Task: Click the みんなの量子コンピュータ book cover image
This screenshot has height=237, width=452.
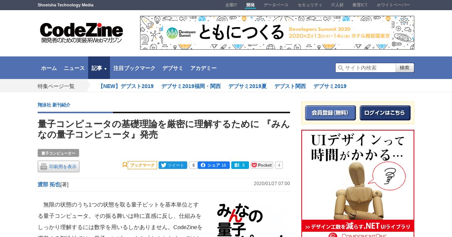Action: pos(250,220)
